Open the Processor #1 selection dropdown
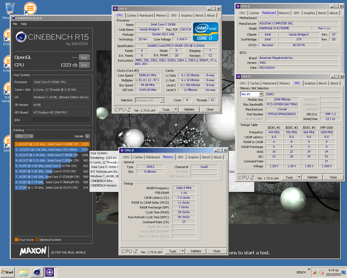This screenshot has width=347, height=278. (162, 100)
